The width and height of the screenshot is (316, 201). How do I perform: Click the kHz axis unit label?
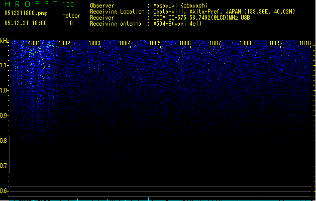[5, 41]
